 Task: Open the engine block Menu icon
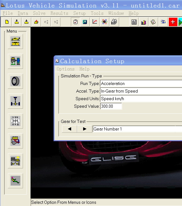[15, 141]
